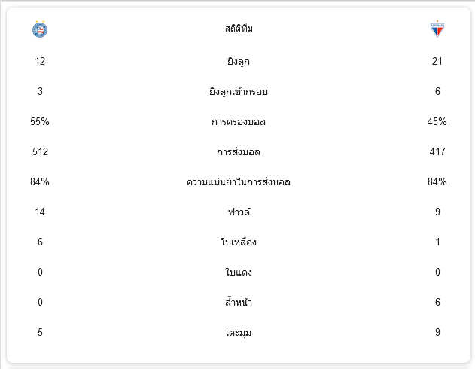Click the เตะมุม corners label
This screenshot has width=475, height=369.
[239, 332]
